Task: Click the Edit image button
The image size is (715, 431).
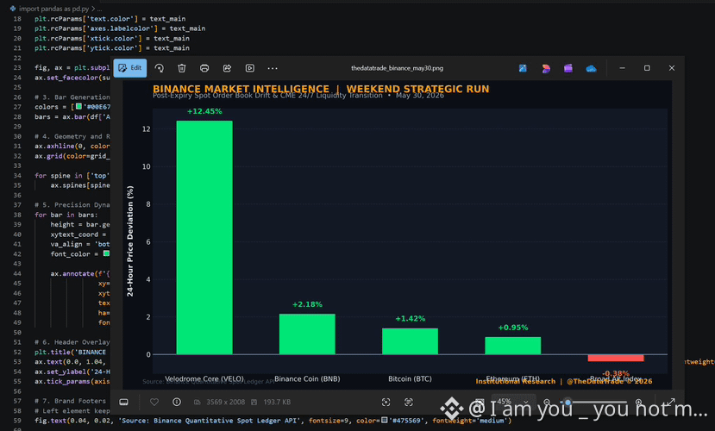Action: [x=130, y=68]
